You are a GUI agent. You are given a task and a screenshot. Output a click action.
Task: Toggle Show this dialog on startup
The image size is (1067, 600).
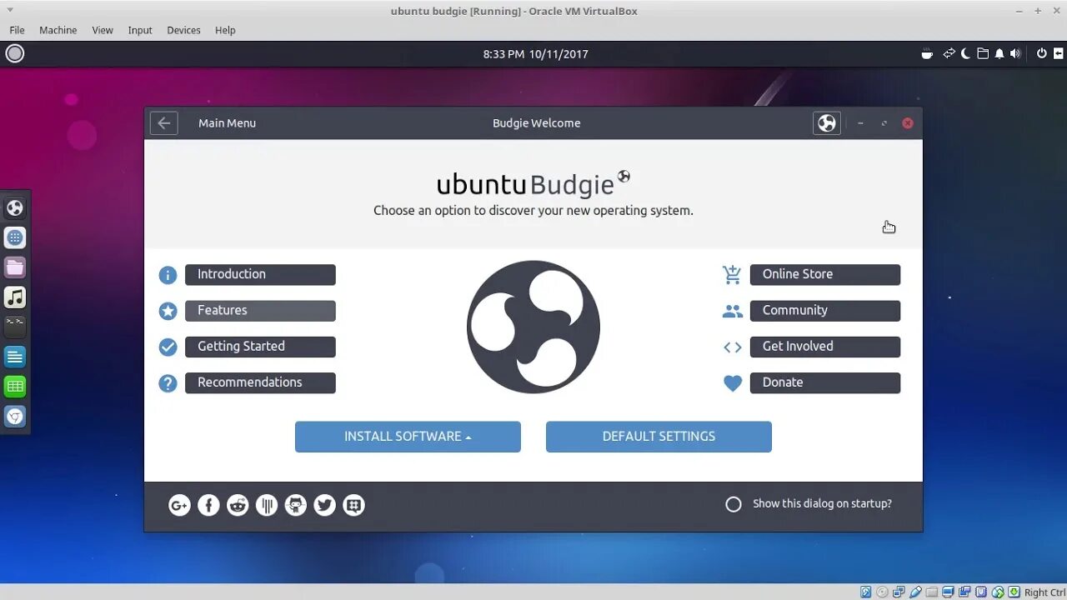click(734, 504)
